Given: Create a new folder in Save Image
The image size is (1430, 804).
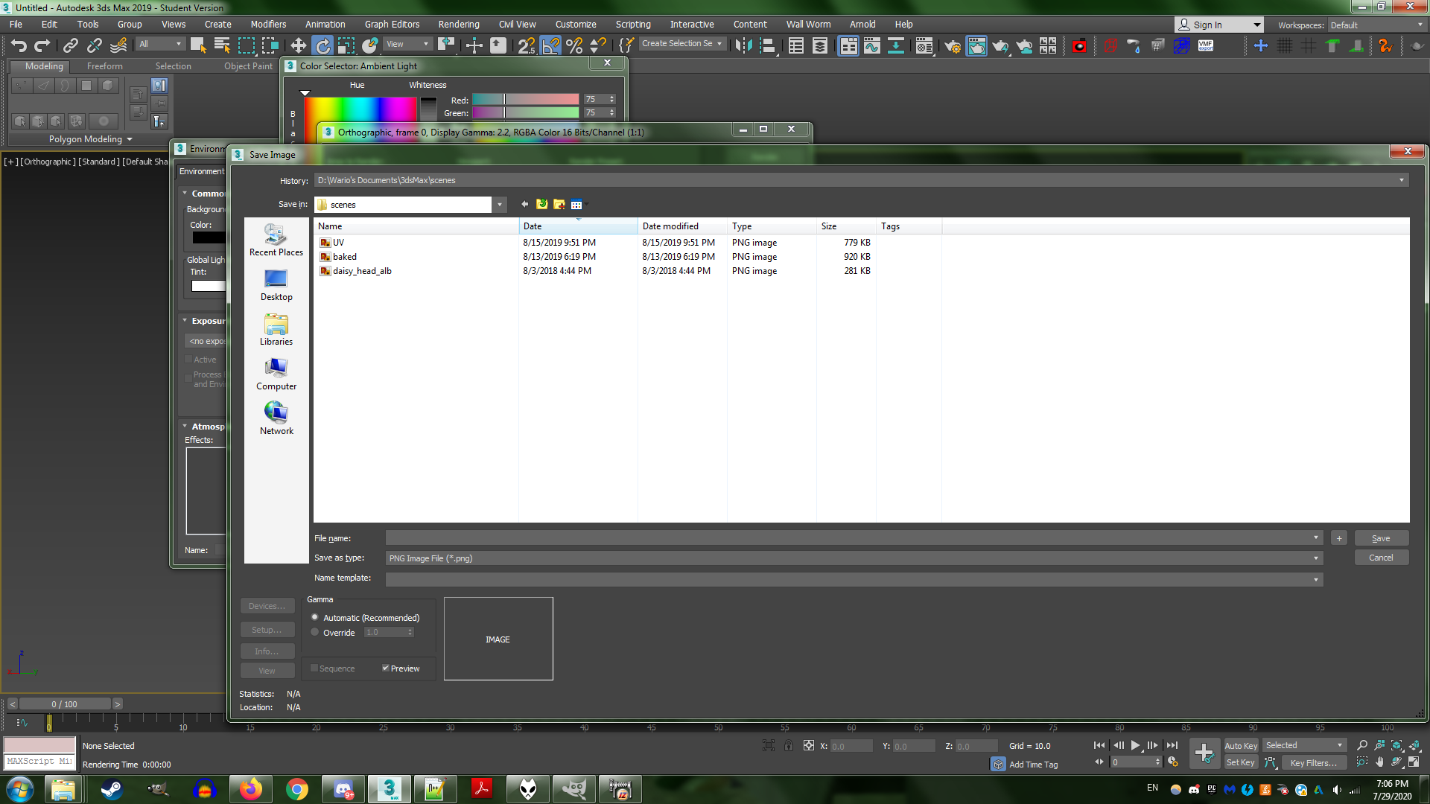Looking at the screenshot, I should click(559, 205).
